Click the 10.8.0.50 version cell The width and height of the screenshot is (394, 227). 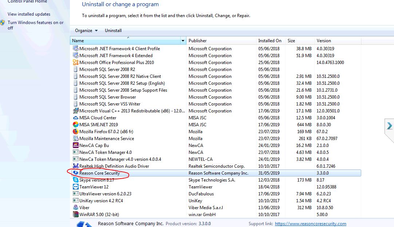[325, 207]
